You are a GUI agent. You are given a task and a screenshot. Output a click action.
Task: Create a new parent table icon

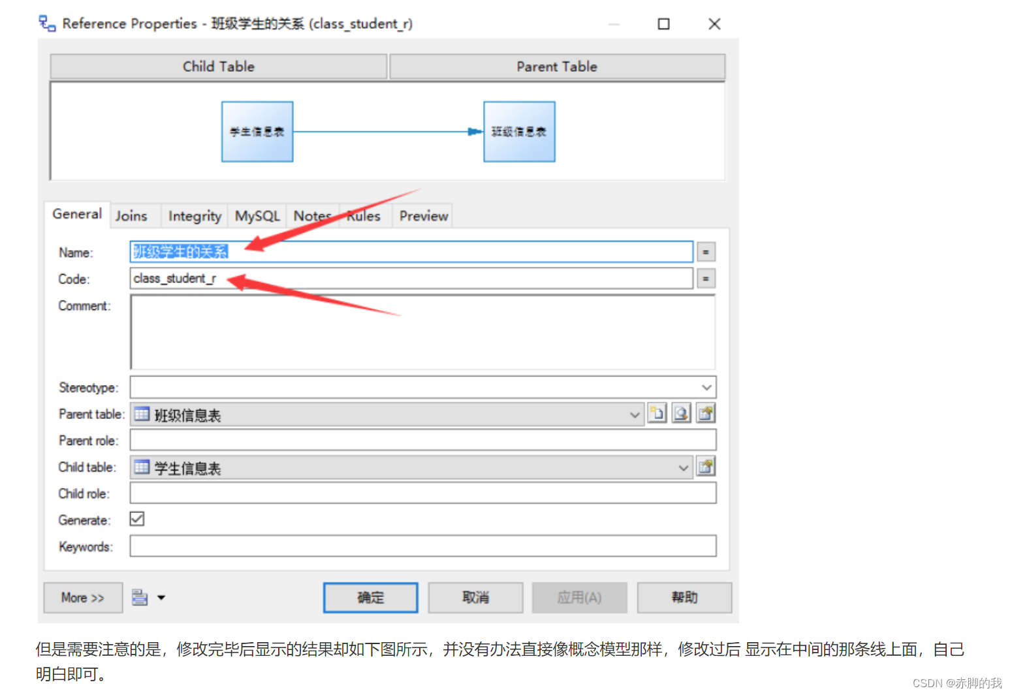point(657,414)
